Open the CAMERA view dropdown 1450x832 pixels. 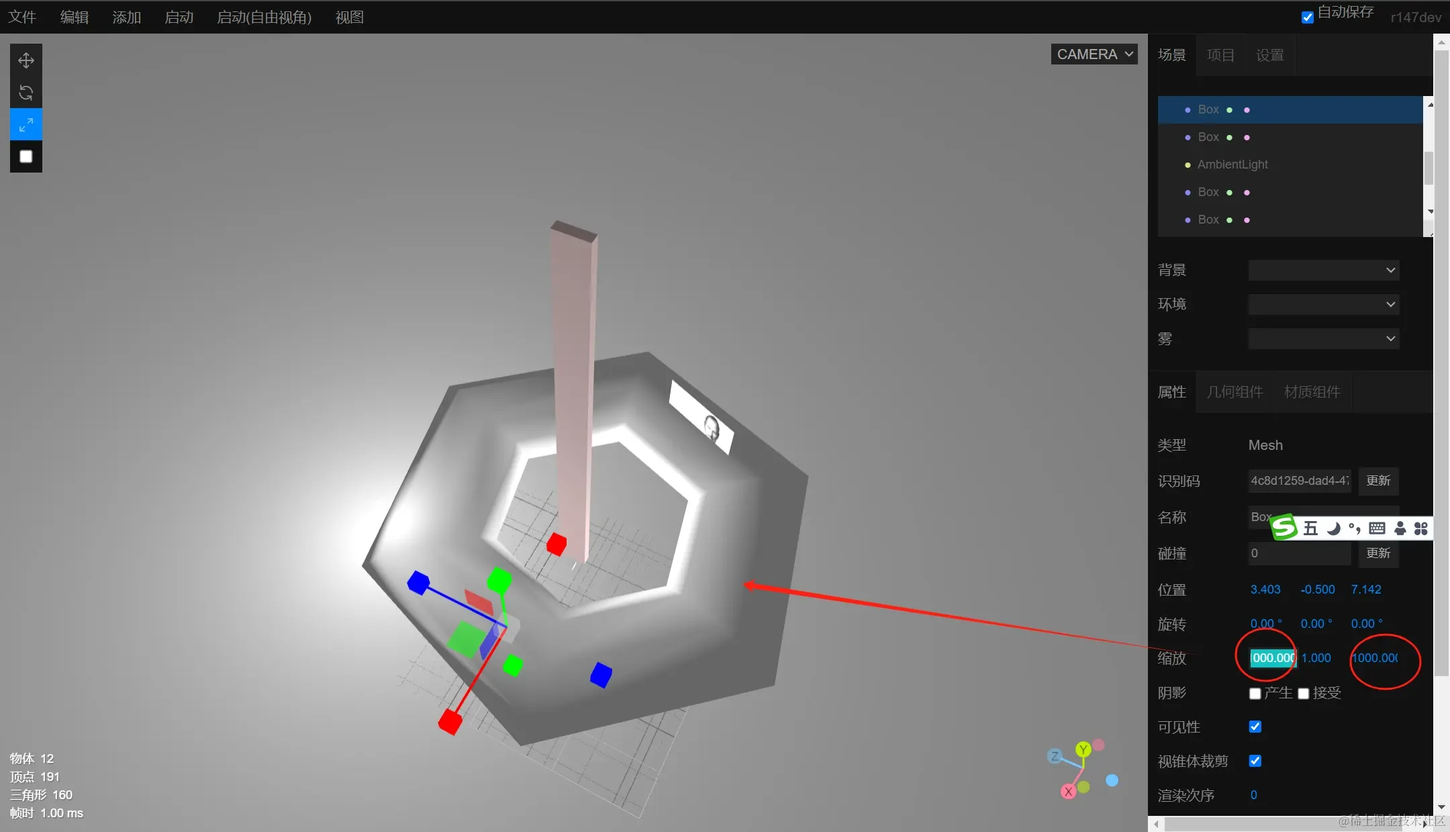pyautogui.click(x=1094, y=54)
